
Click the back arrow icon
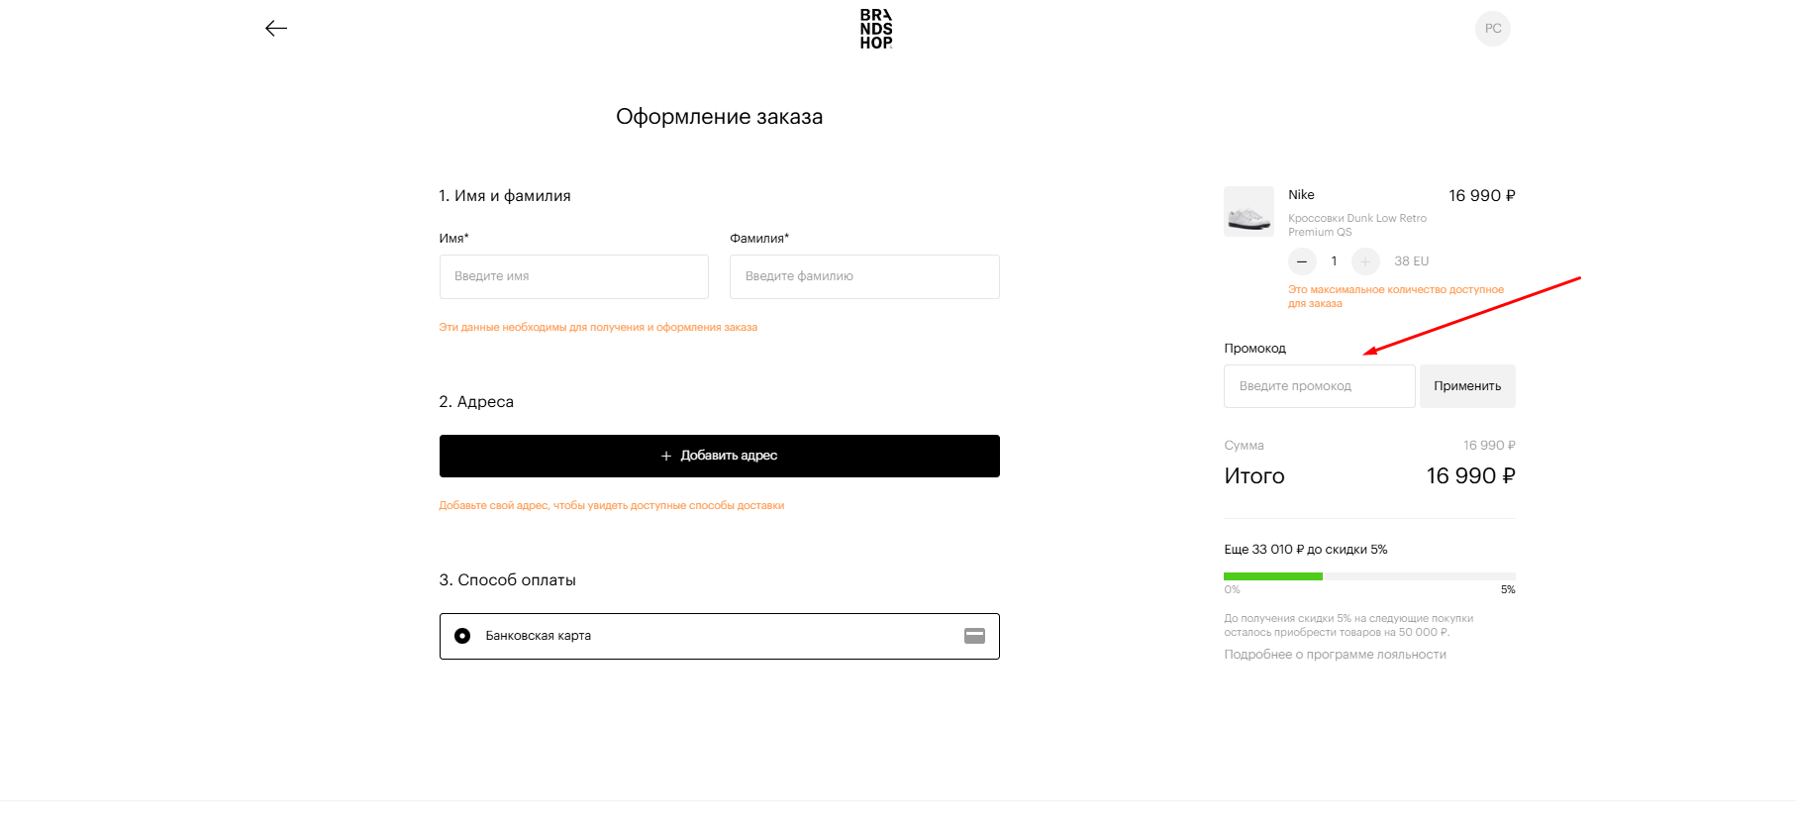(x=276, y=29)
